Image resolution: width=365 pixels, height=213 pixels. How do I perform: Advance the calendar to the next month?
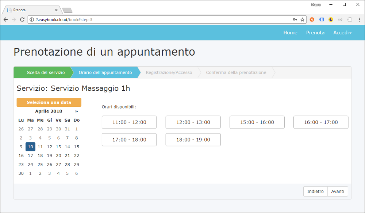pos(77,111)
